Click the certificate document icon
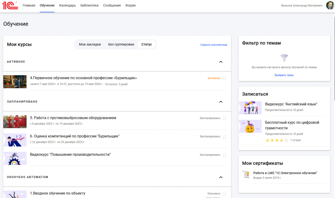This screenshot has height=198, width=335. coord(246,174)
